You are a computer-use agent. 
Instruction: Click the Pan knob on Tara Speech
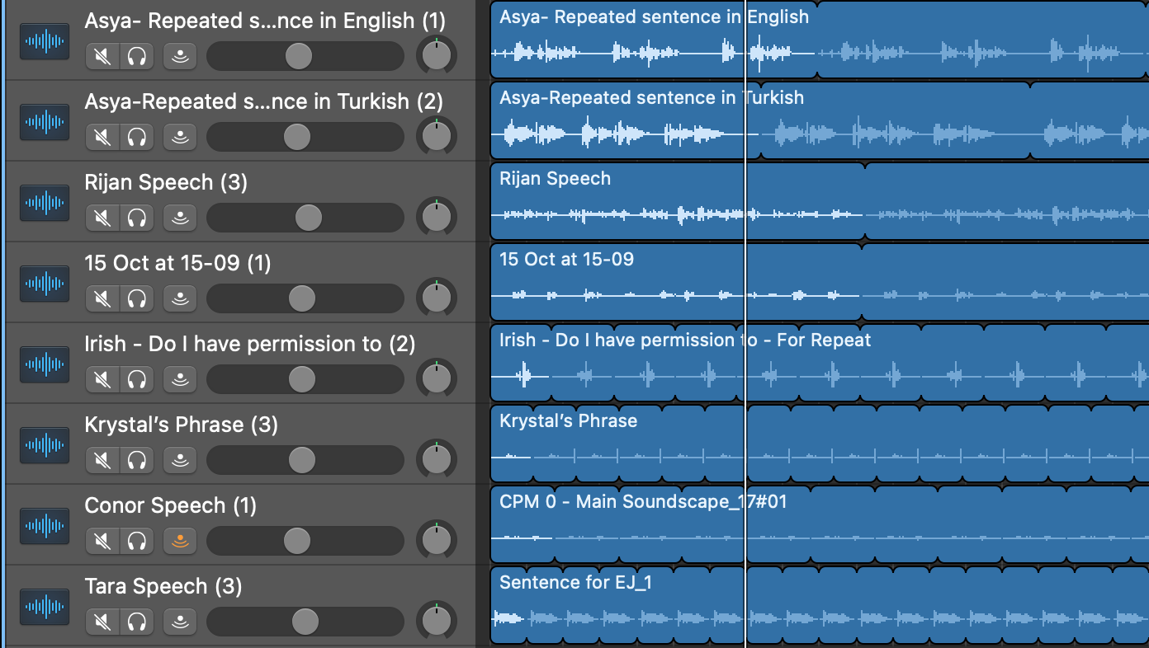436,622
